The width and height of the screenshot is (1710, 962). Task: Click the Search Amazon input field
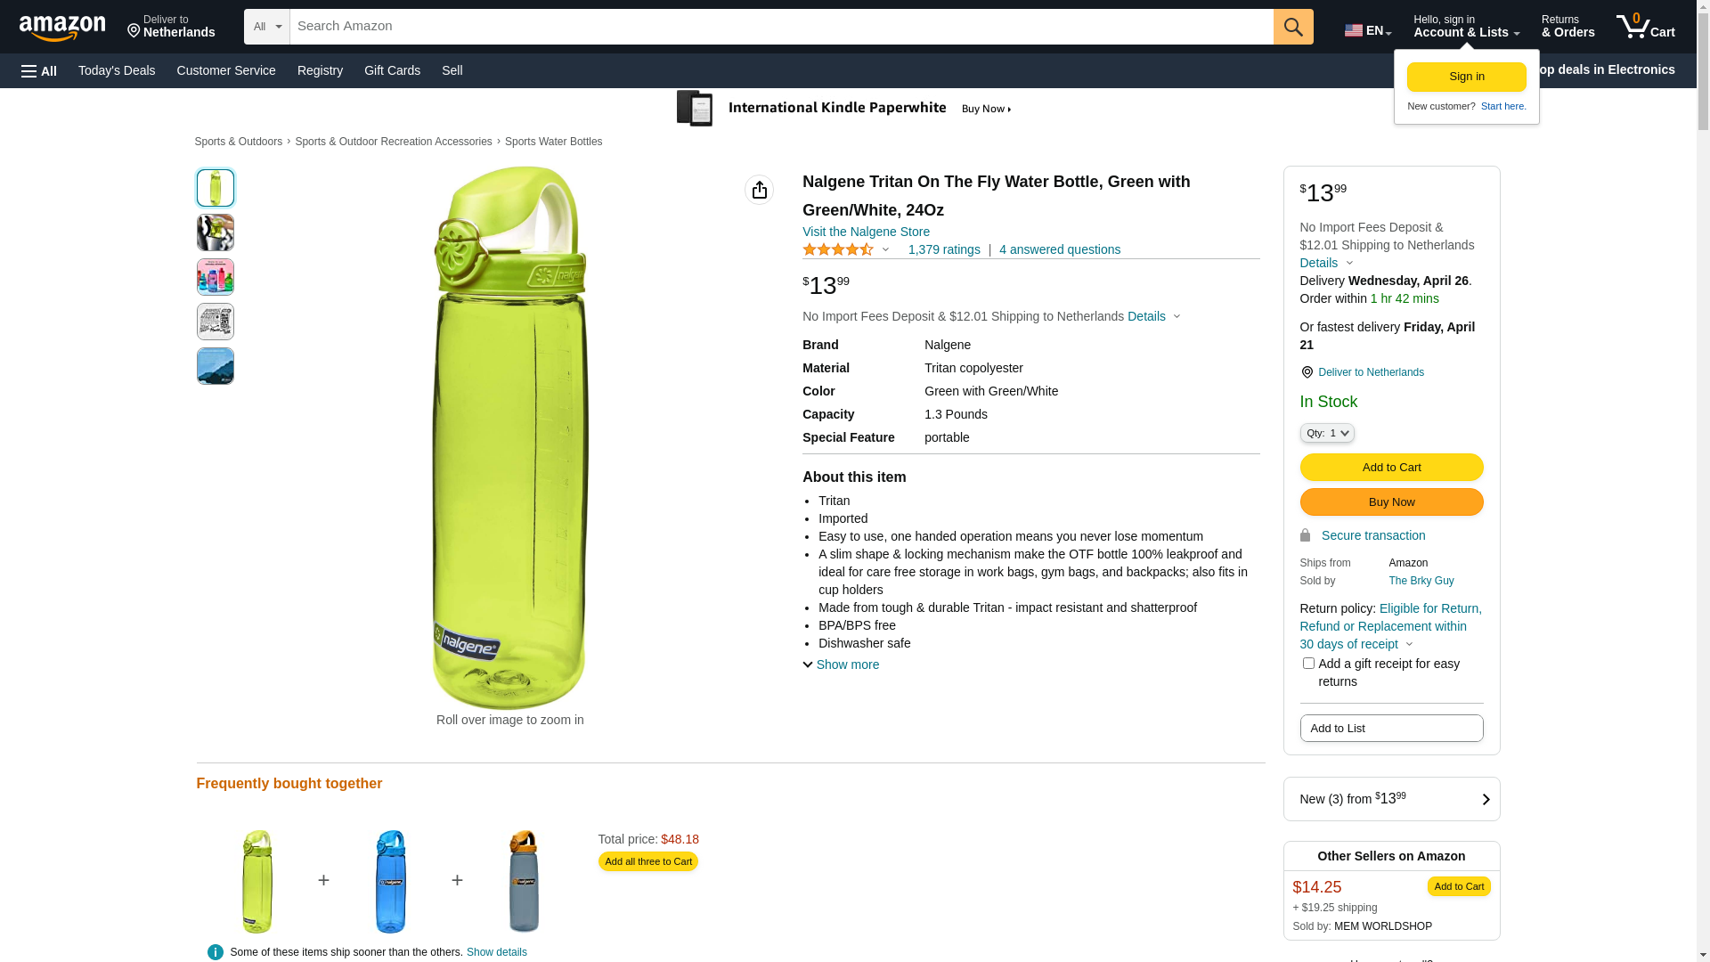pos(781,27)
